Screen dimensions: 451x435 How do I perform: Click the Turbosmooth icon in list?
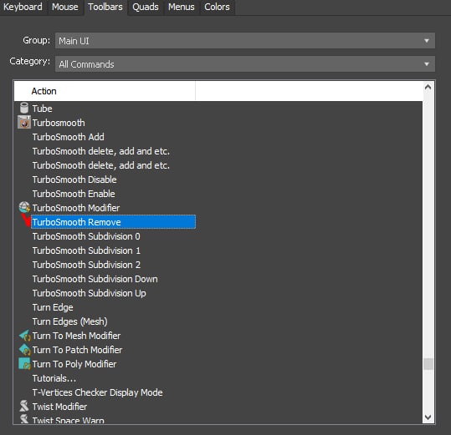24,122
